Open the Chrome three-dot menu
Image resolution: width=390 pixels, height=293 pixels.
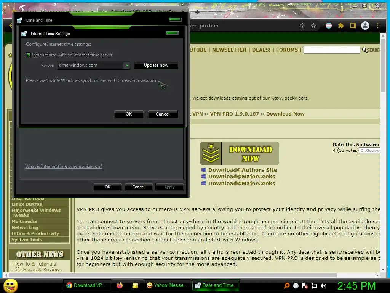coord(377,26)
